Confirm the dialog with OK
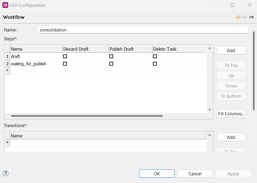This screenshot has width=257, height=183. pos(156,174)
